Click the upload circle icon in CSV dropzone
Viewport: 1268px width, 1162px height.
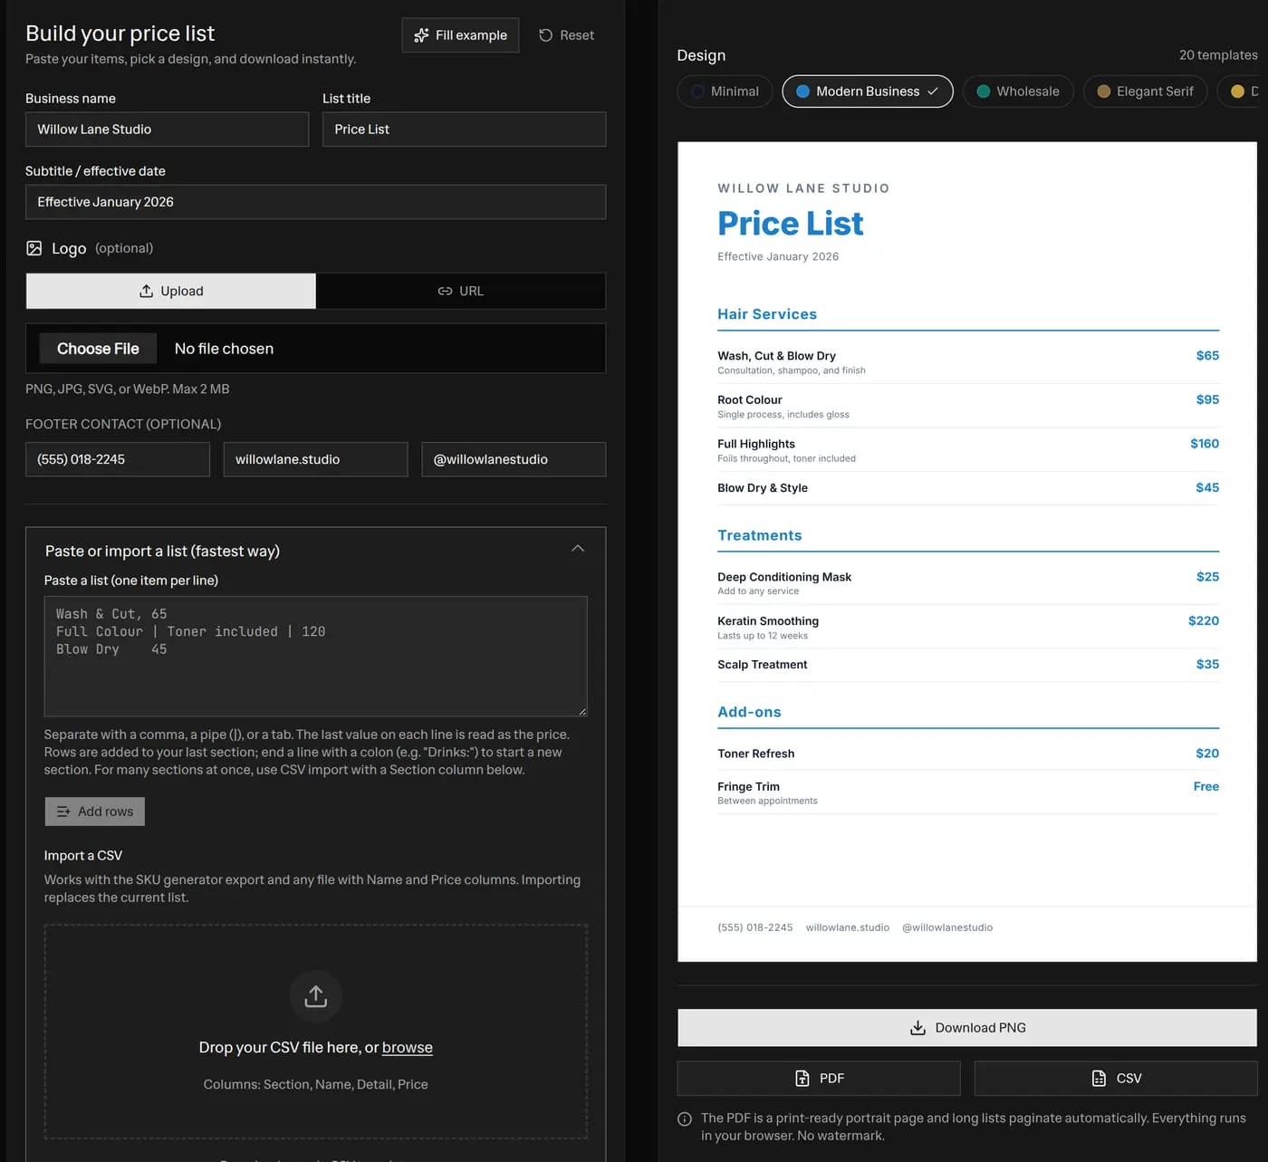pyautogui.click(x=315, y=996)
